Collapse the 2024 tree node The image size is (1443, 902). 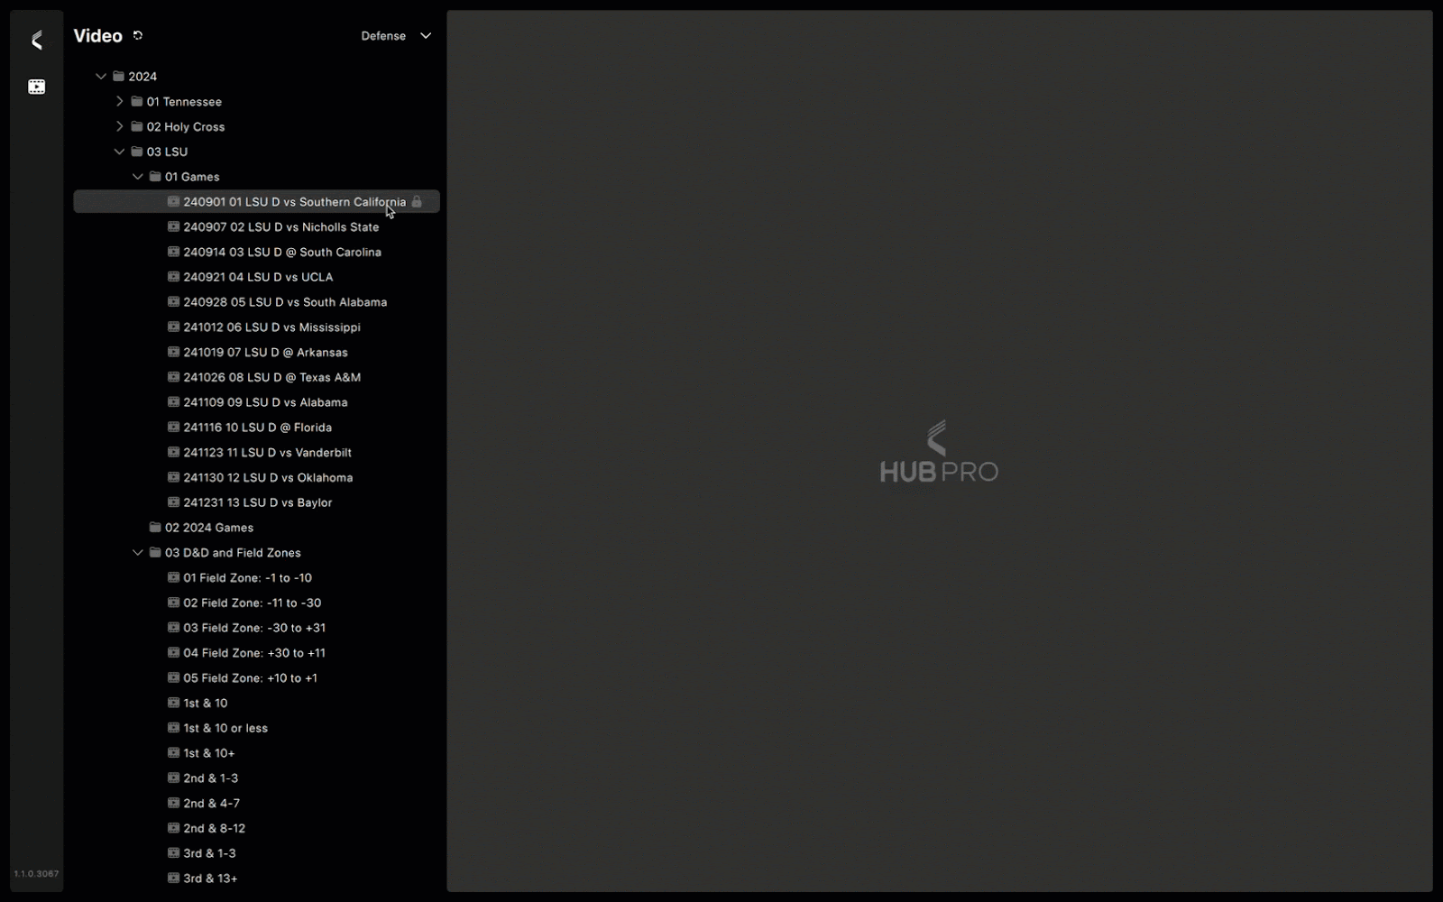pos(100,76)
